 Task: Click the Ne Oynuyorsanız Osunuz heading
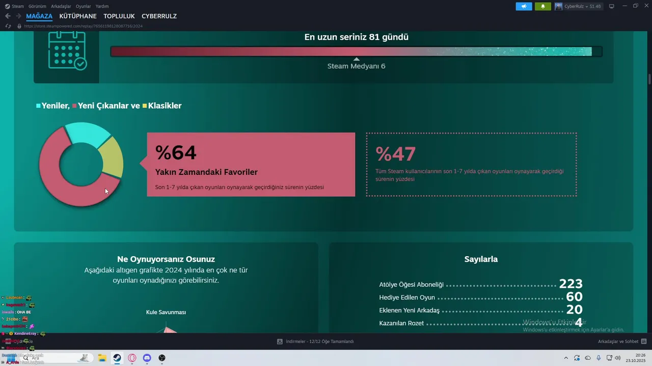[166, 259]
